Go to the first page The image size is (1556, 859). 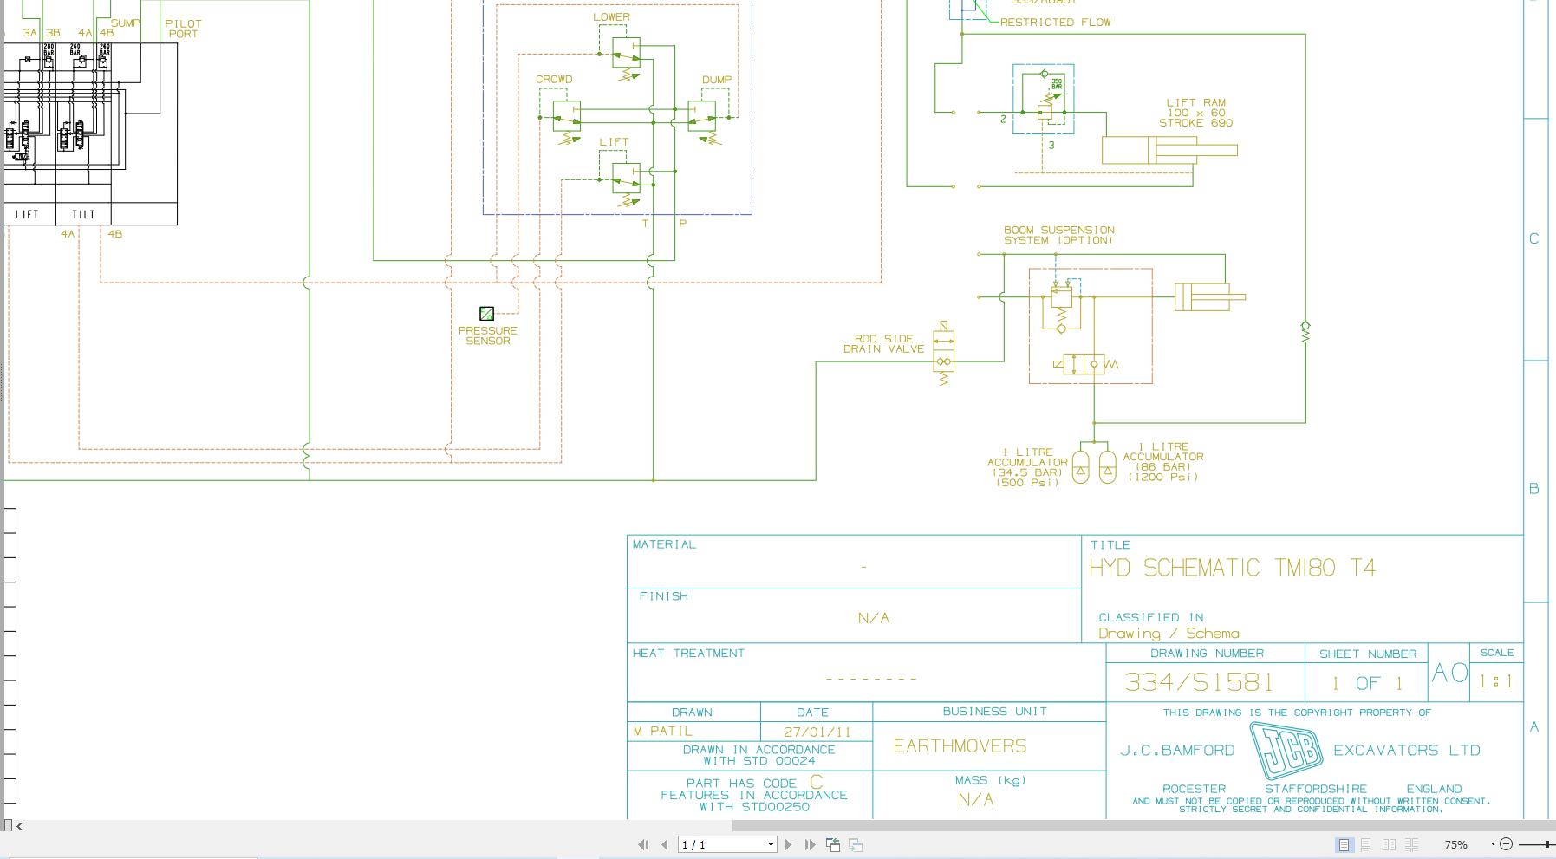643,844
